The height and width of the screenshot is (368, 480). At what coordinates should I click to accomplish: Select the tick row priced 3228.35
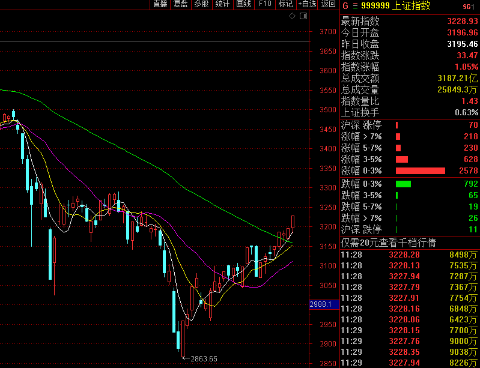click(x=410, y=352)
